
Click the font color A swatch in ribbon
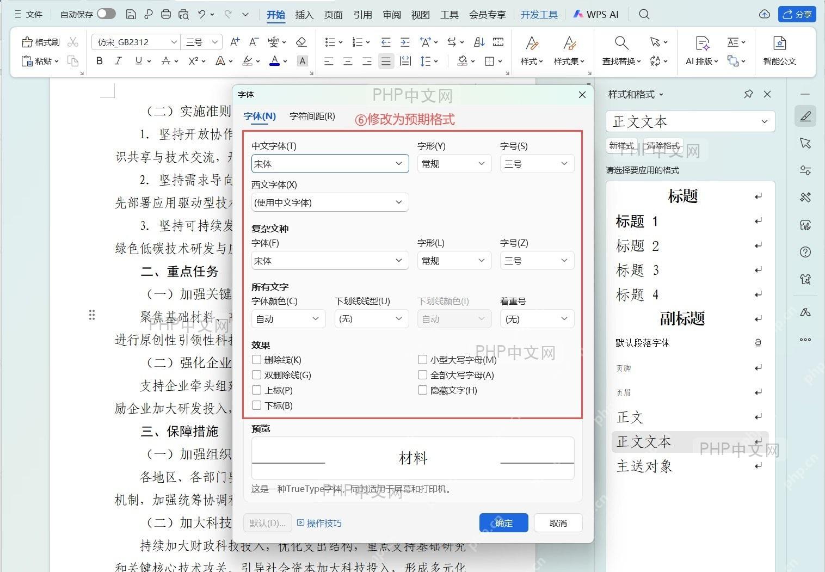pos(275,61)
